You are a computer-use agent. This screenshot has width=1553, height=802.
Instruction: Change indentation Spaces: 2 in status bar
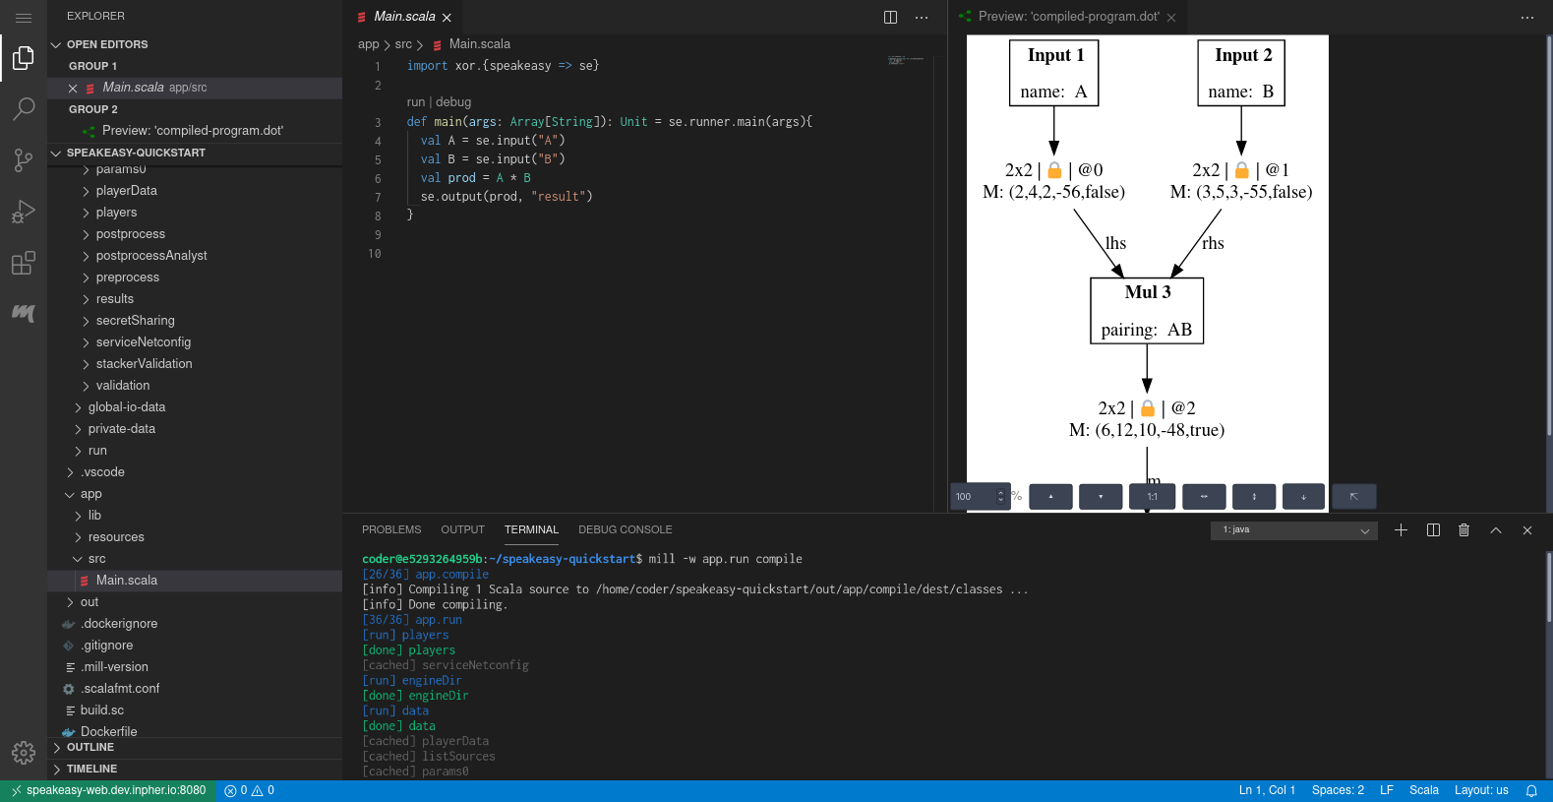point(1338,791)
